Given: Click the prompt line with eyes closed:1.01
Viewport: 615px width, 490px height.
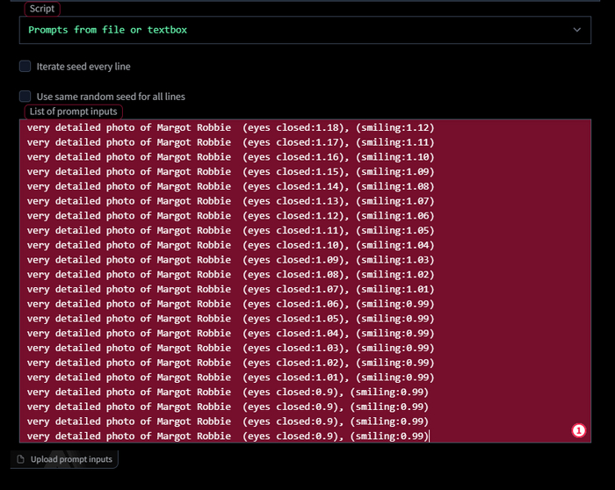Looking at the screenshot, I should (x=230, y=378).
